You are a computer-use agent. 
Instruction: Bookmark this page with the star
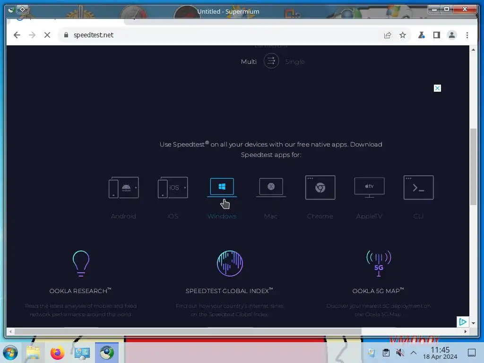[403, 35]
